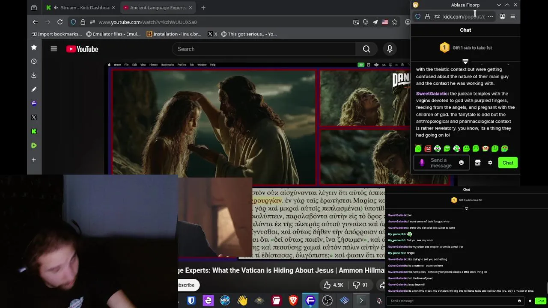Click the US flag extension icon
This screenshot has width=548, height=308.
[385, 22]
